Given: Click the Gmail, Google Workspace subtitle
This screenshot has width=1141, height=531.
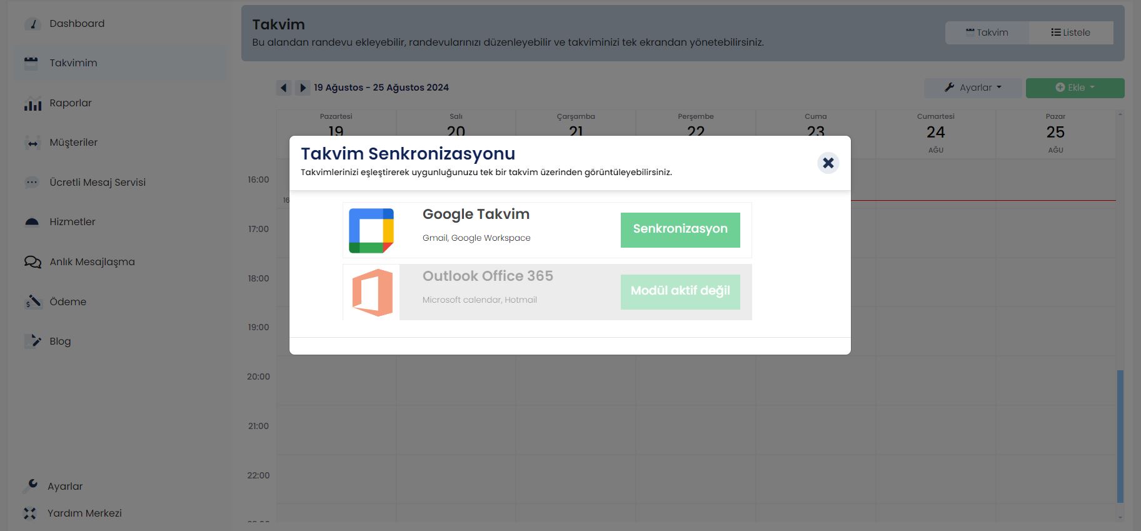Looking at the screenshot, I should 476,238.
